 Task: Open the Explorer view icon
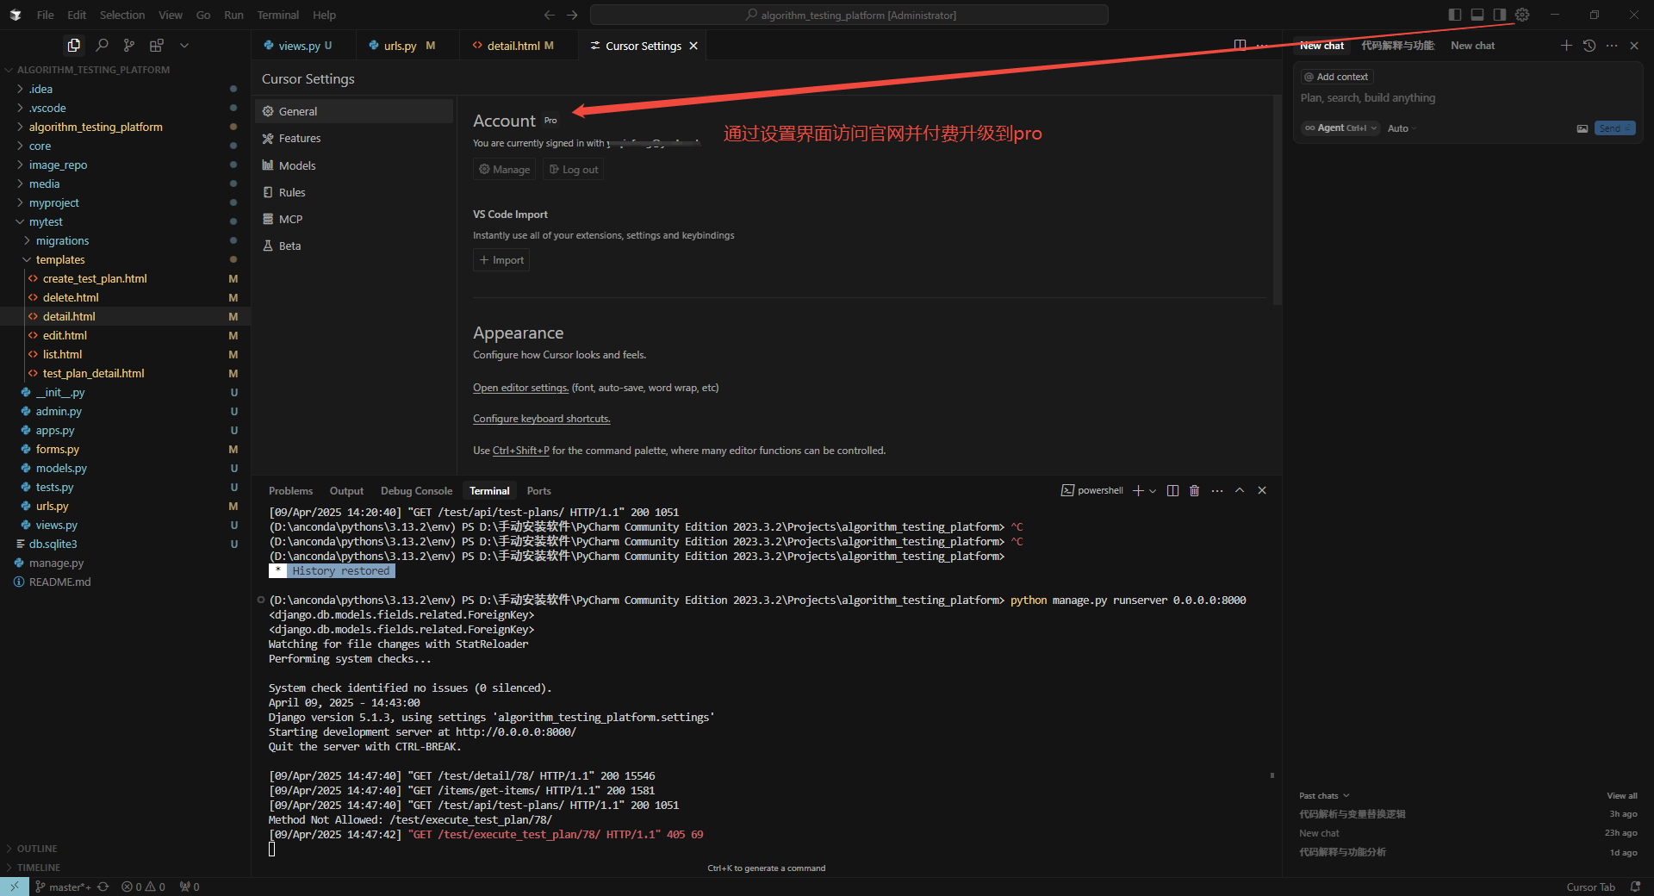pyautogui.click(x=74, y=45)
